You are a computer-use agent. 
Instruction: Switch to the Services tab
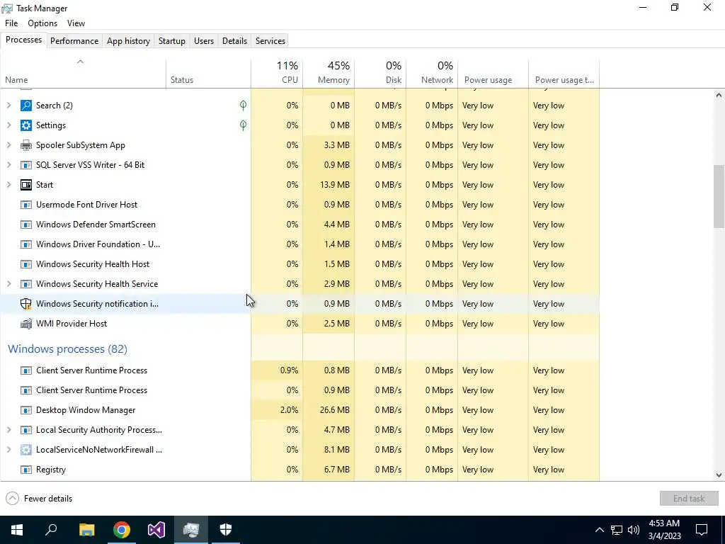click(x=270, y=40)
